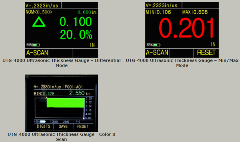Open the Color B Scan screenshot thumbnail
The height and width of the screenshot is (142, 240).
point(62,103)
